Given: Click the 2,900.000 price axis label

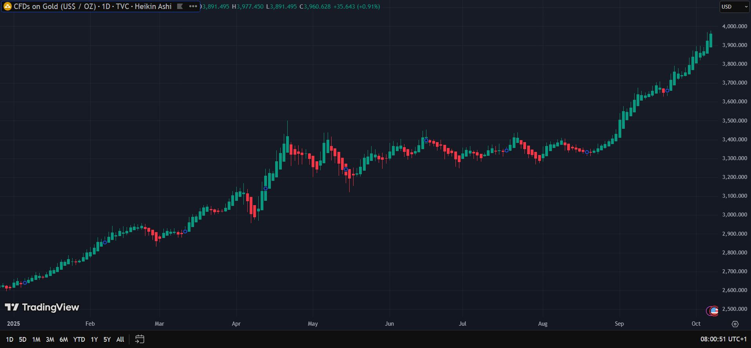Looking at the screenshot, I should 735,234.
